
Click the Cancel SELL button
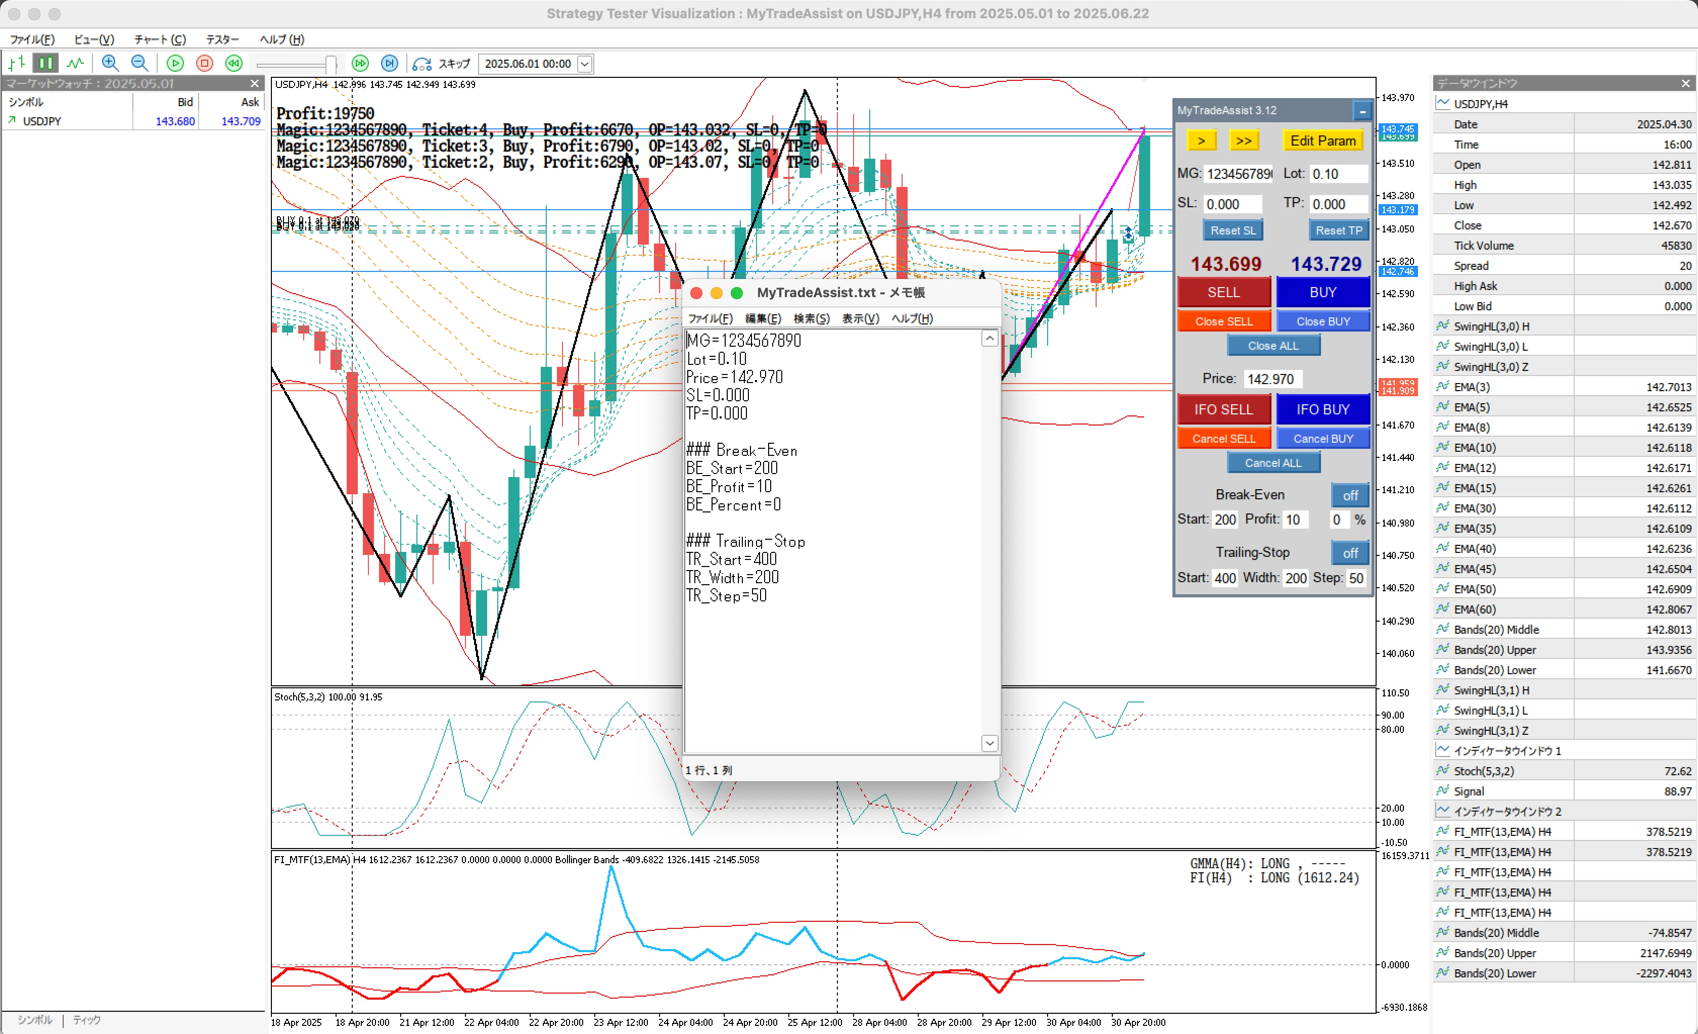(1224, 439)
